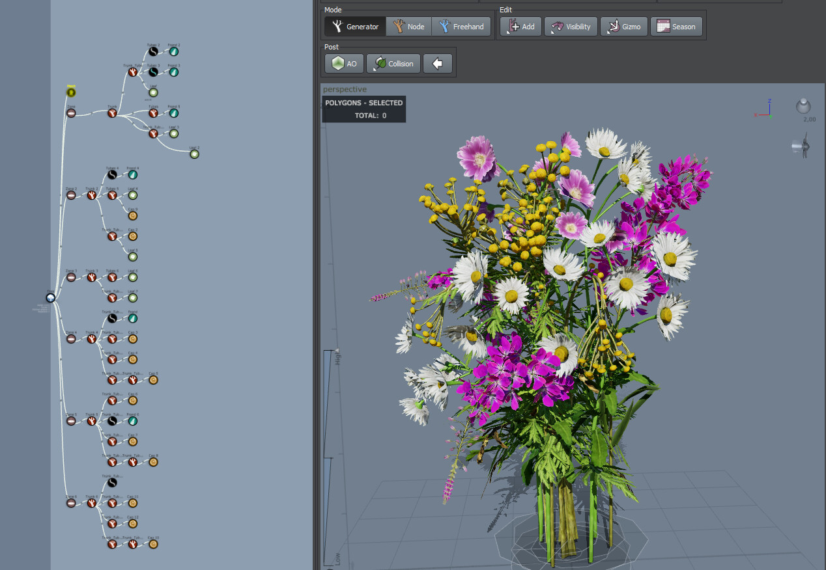Click the AO compute button
The width and height of the screenshot is (826, 570).
(x=344, y=64)
